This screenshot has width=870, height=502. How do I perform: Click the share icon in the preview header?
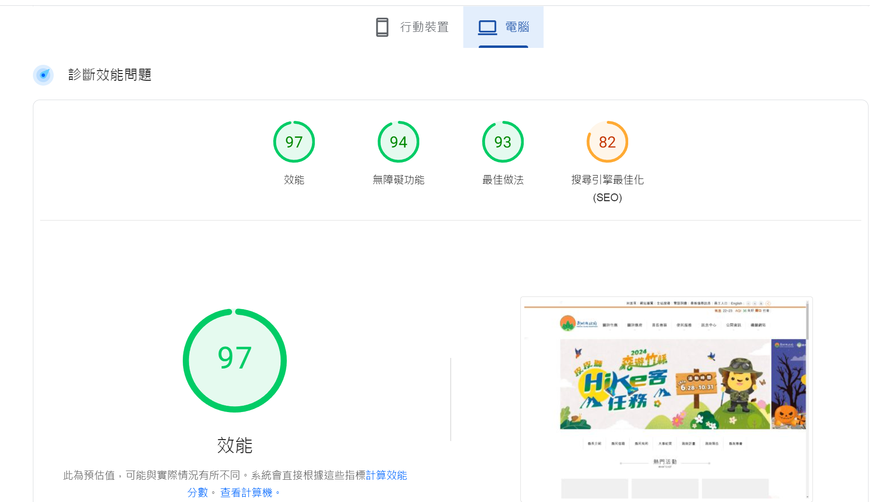[x=768, y=303]
